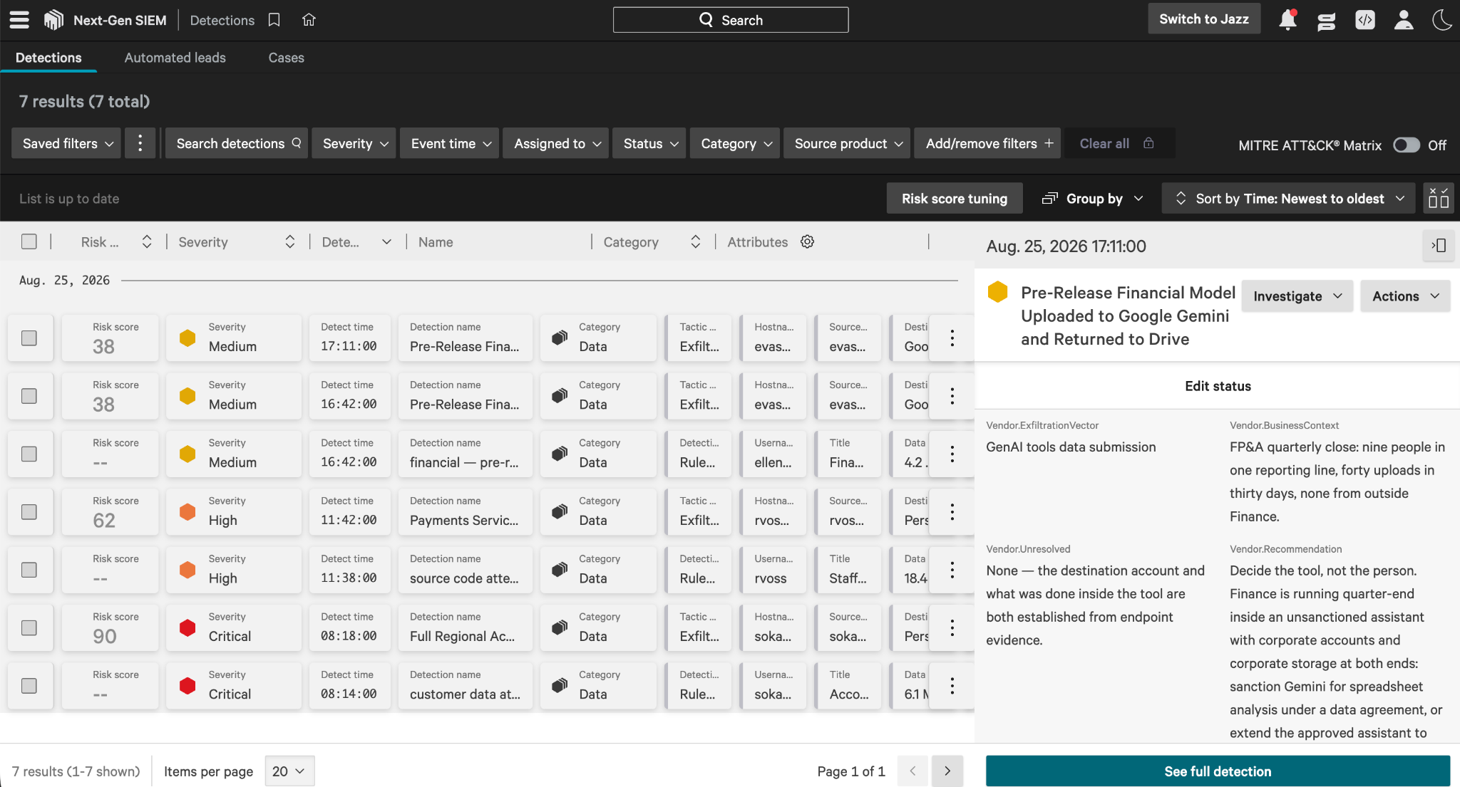Go to home via house icon
The image size is (1460, 787).
(x=309, y=20)
